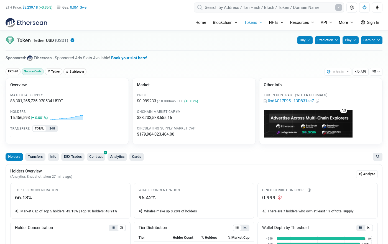
Task: Click the Source Code tag
Action: 33,72
